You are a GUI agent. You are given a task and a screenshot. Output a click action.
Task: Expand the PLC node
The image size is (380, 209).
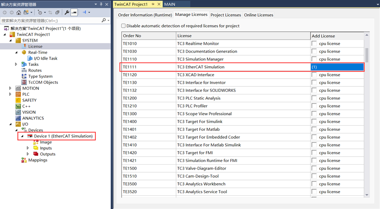(10, 94)
